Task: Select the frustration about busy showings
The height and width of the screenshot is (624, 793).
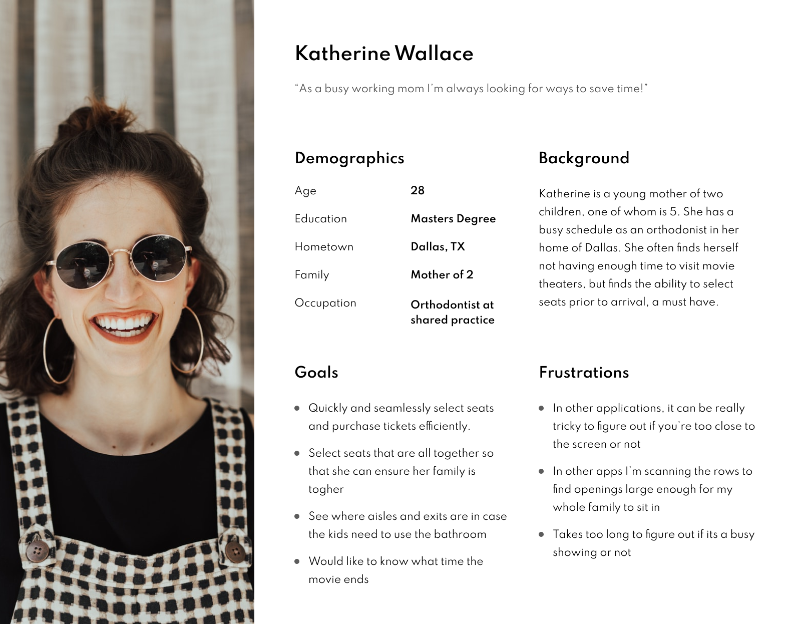Action: coord(653,543)
